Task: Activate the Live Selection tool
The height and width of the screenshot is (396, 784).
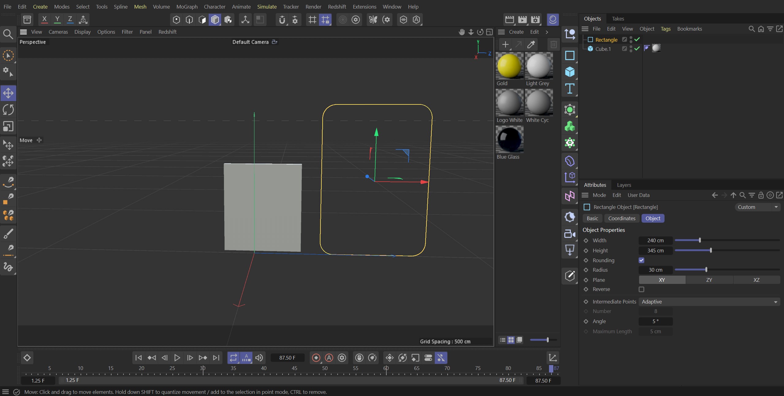Action: click(8, 55)
